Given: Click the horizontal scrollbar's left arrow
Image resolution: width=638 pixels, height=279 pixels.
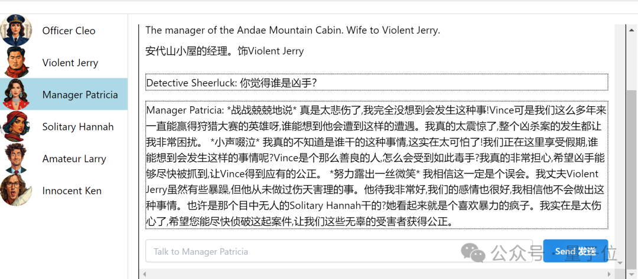Looking at the screenshot, I should pyautogui.click(x=144, y=274).
